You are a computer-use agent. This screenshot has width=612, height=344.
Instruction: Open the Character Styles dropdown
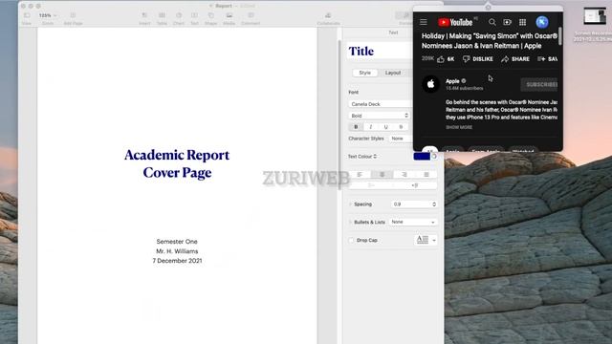tap(401, 139)
